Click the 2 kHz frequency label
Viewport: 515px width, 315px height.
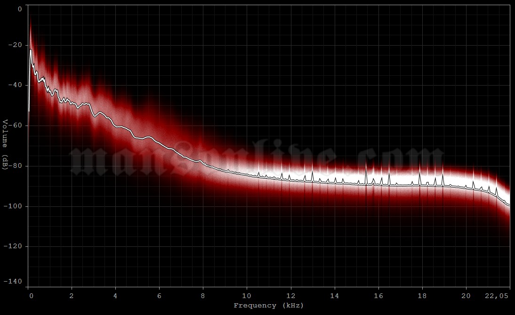tap(72, 296)
